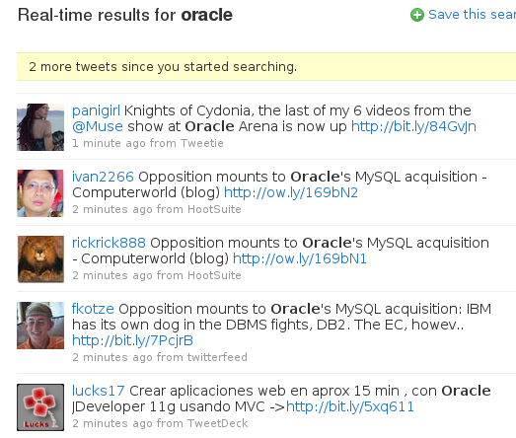Open the panigirl username link
This screenshot has width=516, height=438.
[96, 110]
